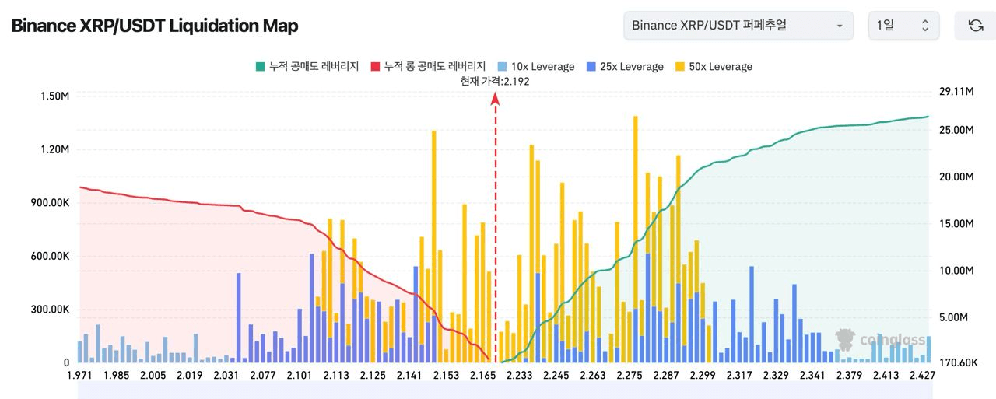Toggle the 누적 롱 공매도 레버리지 legend series
This screenshot has height=399, width=996.
pyautogui.click(x=428, y=67)
